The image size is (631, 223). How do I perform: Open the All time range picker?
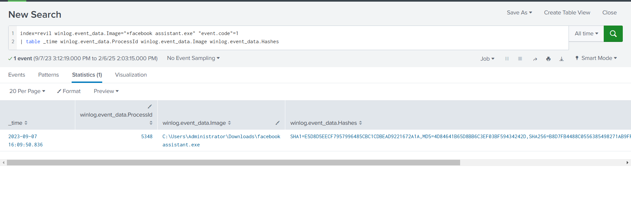pyautogui.click(x=586, y=34)
